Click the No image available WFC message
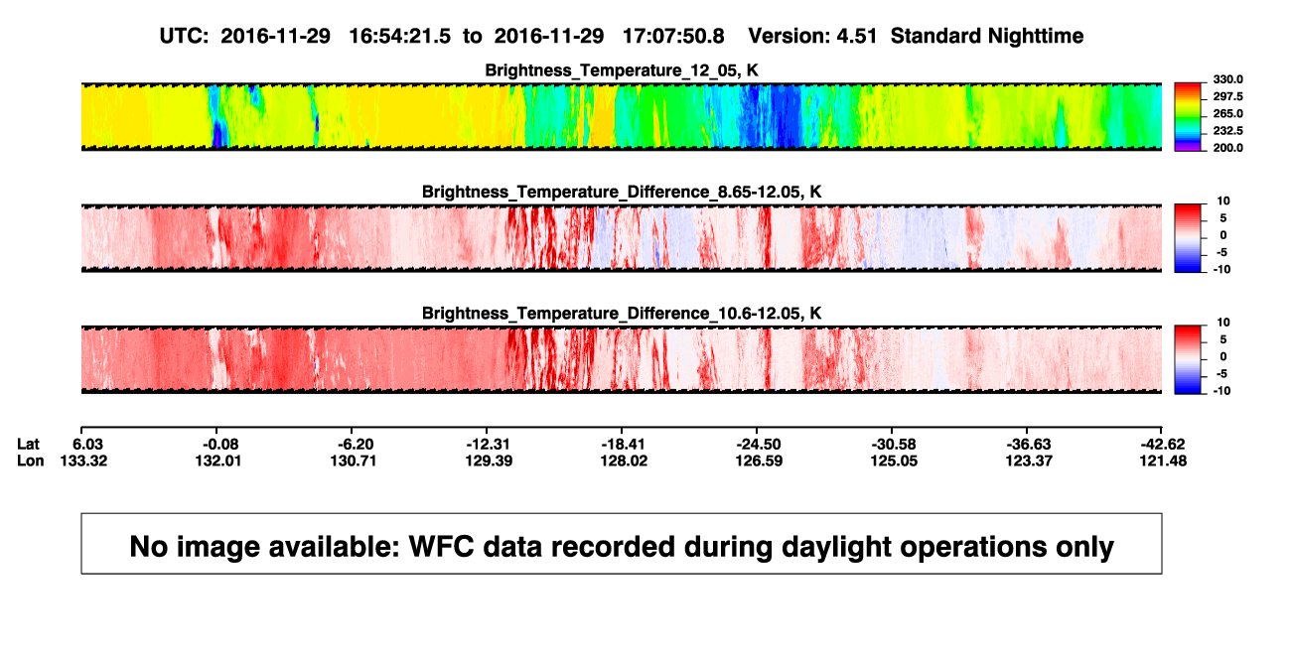This screenshot has height=662, width=1291. (x=622, y=546)
